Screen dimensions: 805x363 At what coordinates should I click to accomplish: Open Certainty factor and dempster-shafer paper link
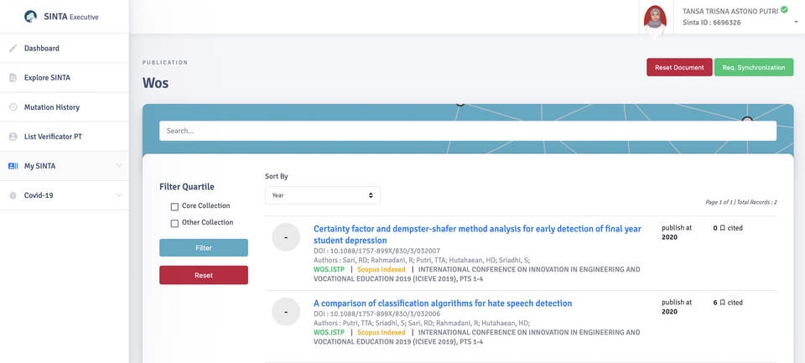coord(477,235)
